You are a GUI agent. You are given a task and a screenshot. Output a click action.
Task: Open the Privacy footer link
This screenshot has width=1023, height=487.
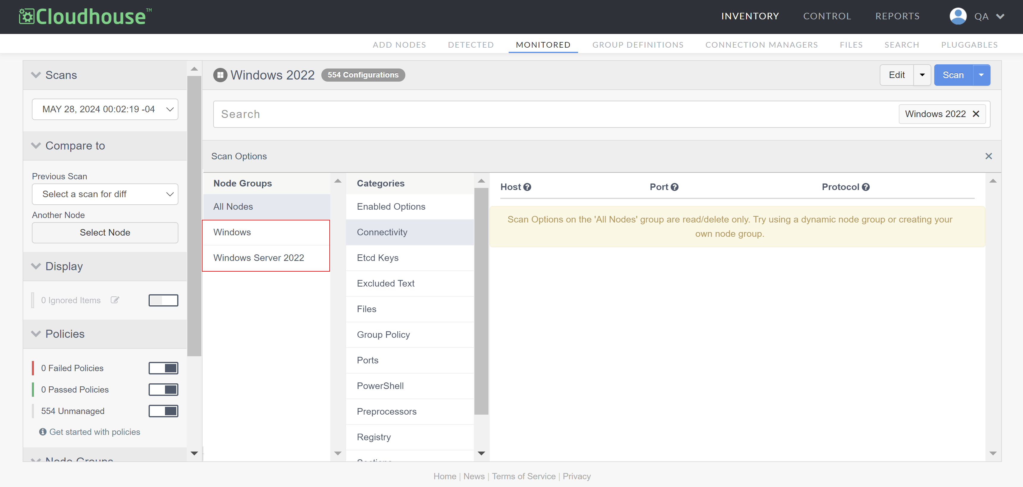pyautogui.click(x=576, y=476)
